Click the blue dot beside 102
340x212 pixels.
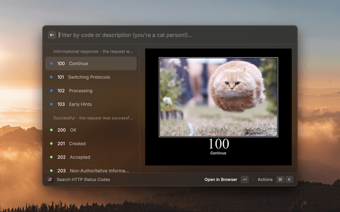(x=51, y=91)
